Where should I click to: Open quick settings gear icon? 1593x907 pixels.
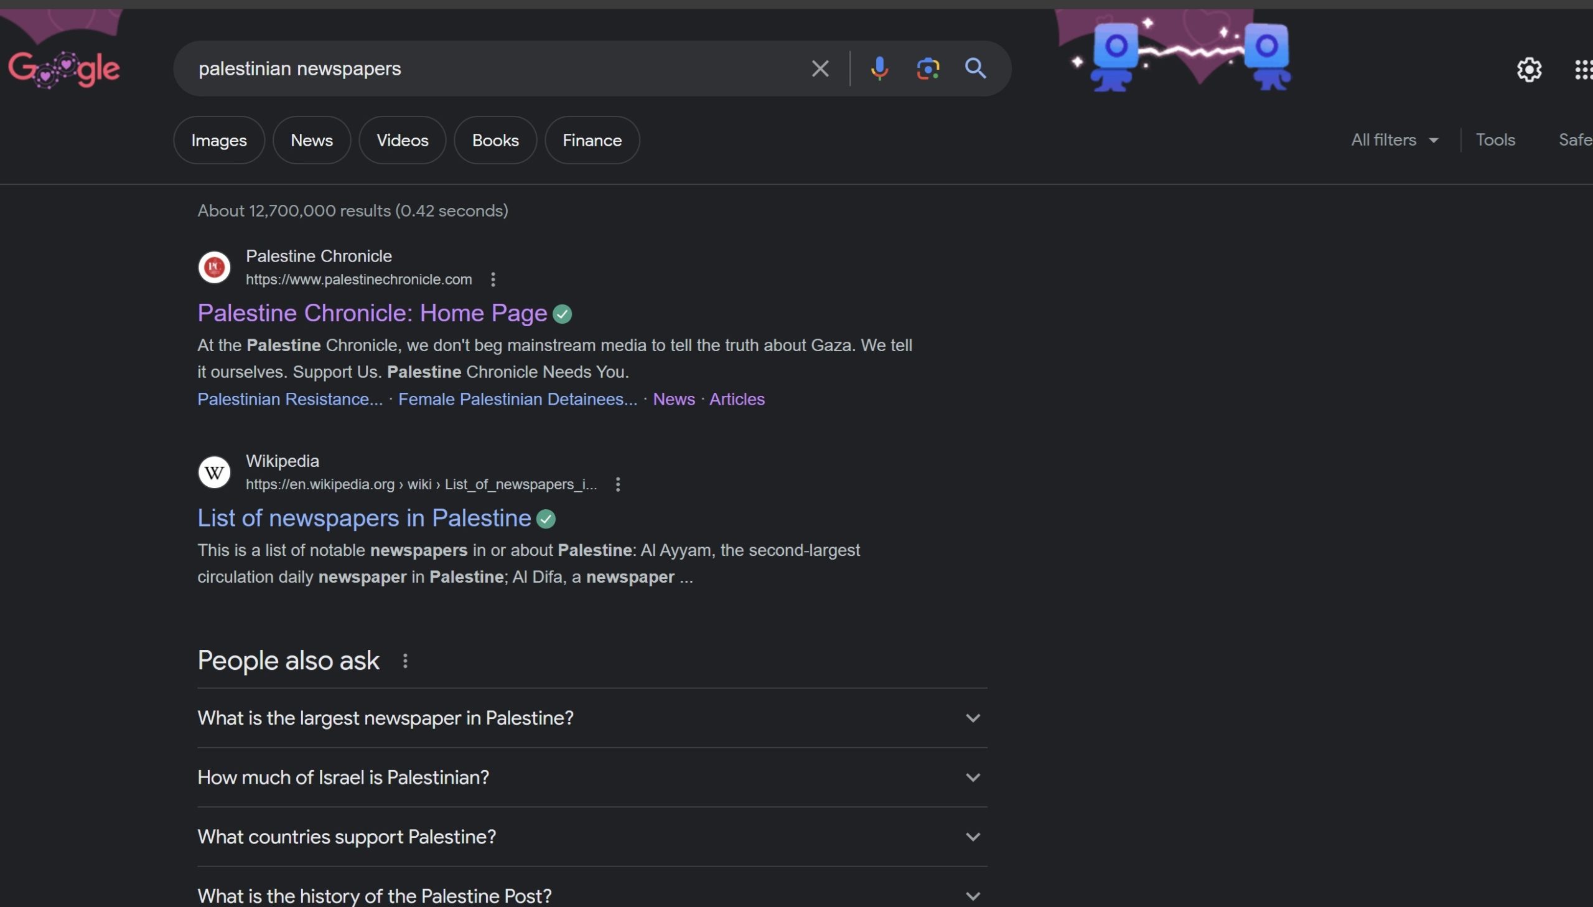1529,69
